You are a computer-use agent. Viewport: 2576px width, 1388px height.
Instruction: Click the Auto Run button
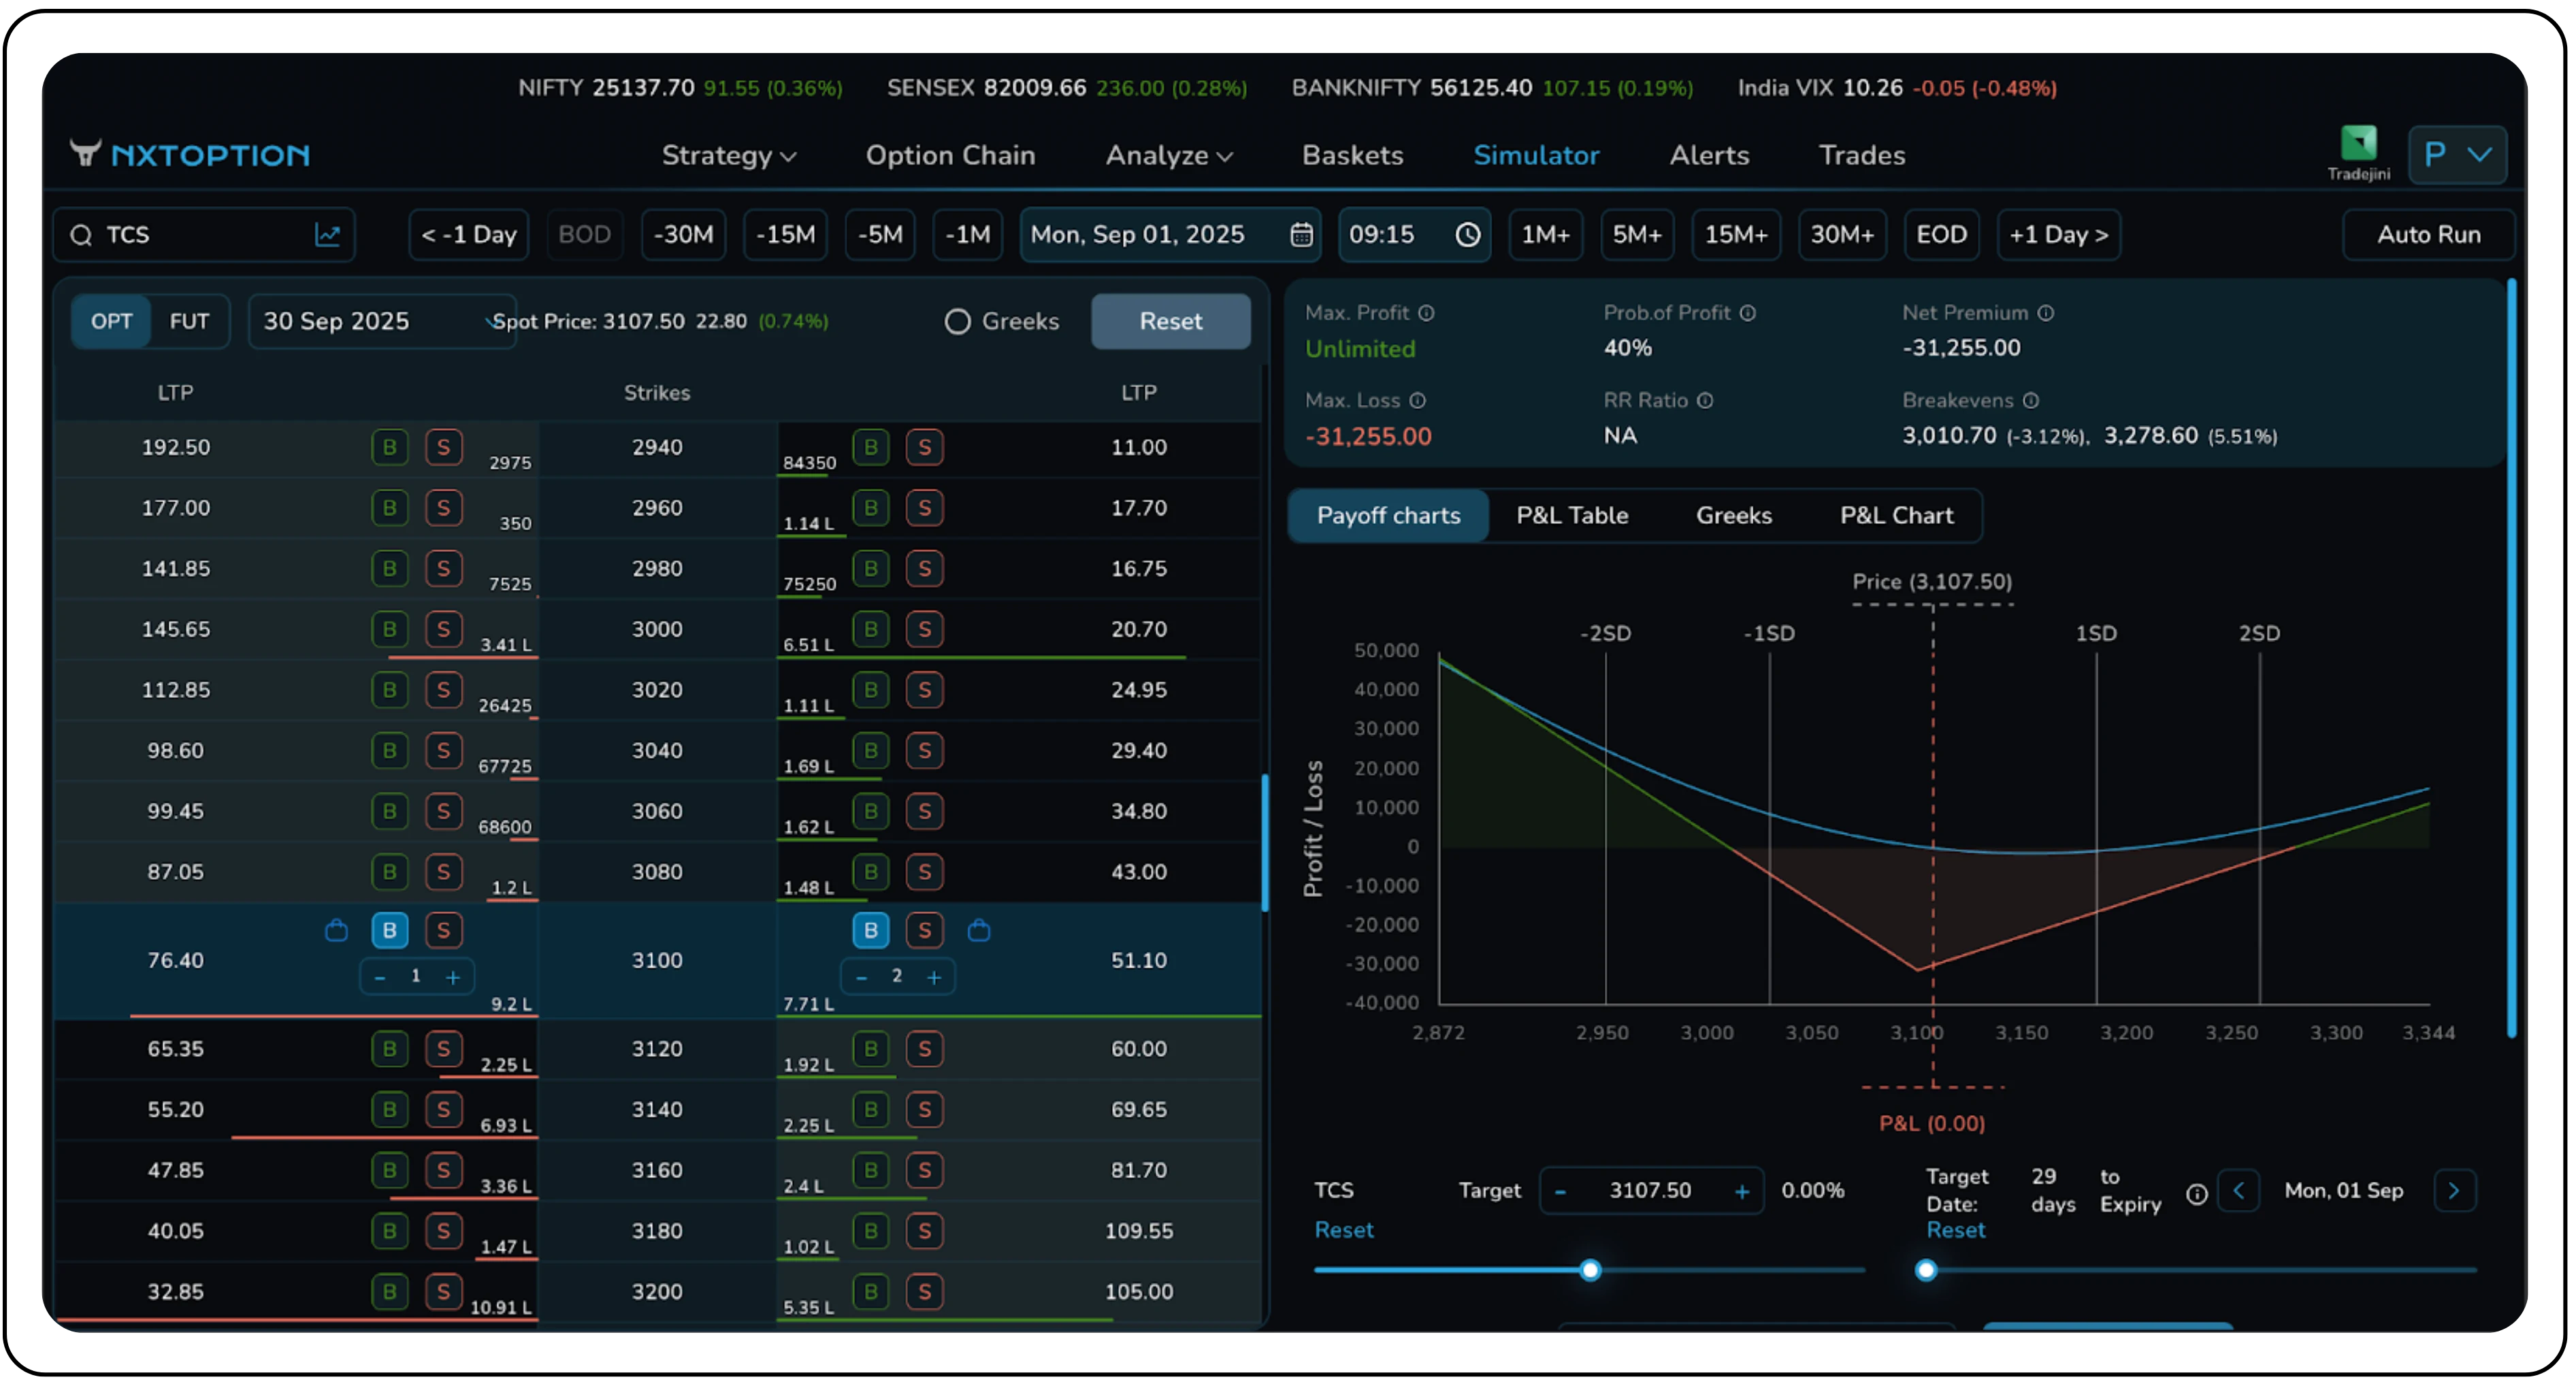point(2428,235)
